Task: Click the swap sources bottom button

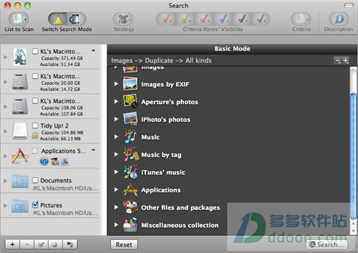Action: point(70,244)
